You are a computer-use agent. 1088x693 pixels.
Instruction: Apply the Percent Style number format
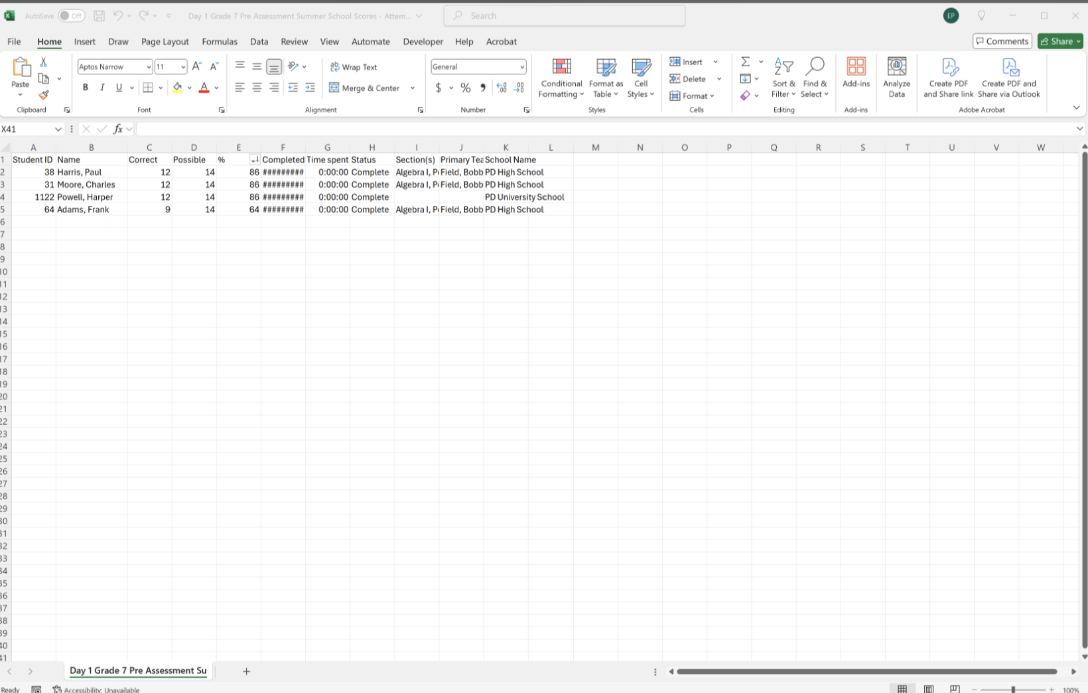pyautogui.click(x=466, y=87)
